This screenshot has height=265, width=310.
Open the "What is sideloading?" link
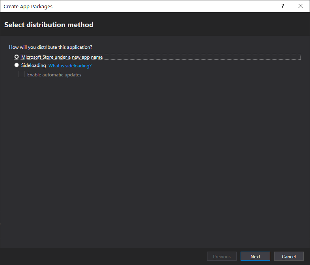[x=70, y=66]
